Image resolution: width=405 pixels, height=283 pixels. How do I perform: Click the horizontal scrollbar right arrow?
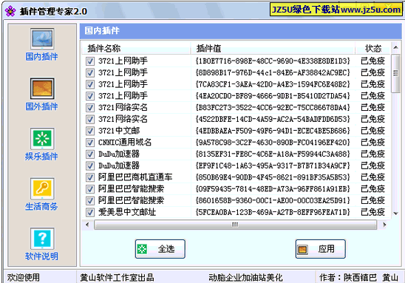pyautogui.click(x=384, y=225)
